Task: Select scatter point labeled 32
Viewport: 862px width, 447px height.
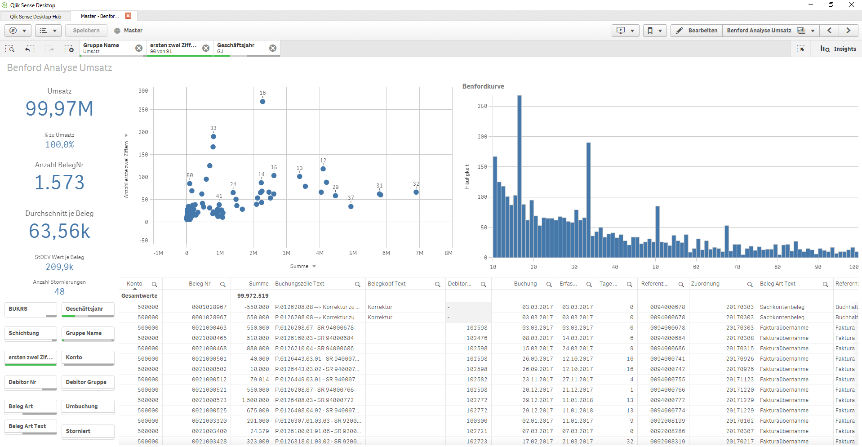Action: click(x=416, y=192)
